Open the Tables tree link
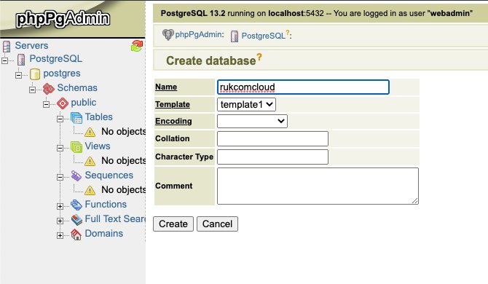Image resolution: width=488 pixels, height=284 pixels. pos(98,117)
